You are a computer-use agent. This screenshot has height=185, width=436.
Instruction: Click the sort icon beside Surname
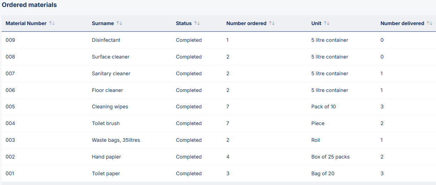[119, 23]
